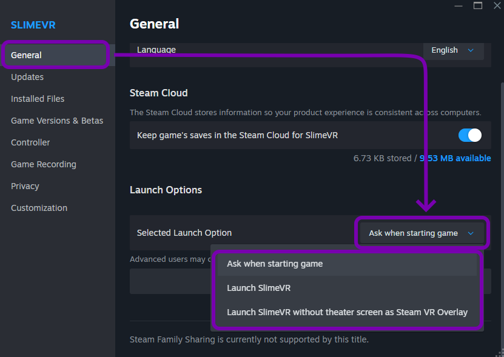Minimize the properties window
The width and height of the screenshot is (504, 357).
tap(459, 6)
